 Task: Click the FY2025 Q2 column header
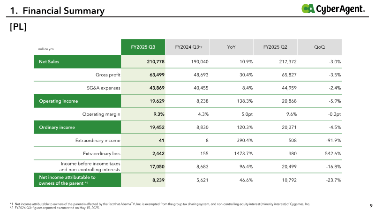pyautogui.click(x=275, y=47)
